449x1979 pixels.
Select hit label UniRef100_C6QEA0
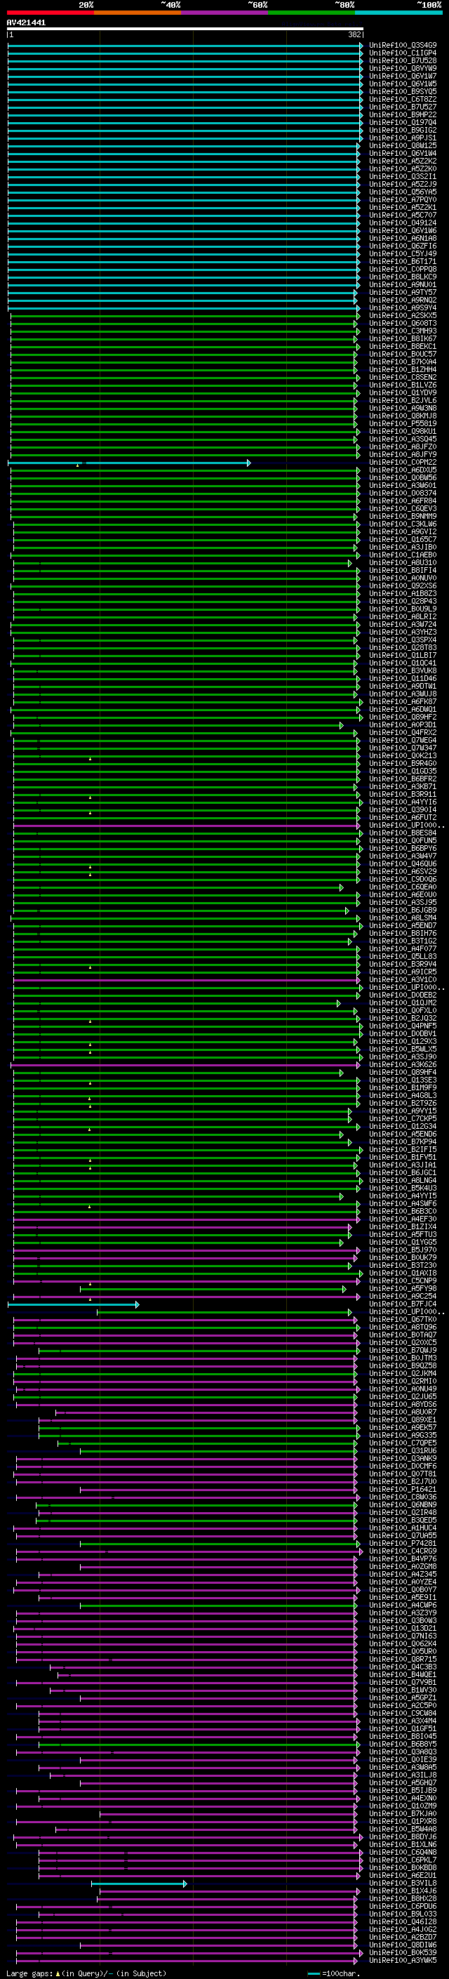(403, 887)
